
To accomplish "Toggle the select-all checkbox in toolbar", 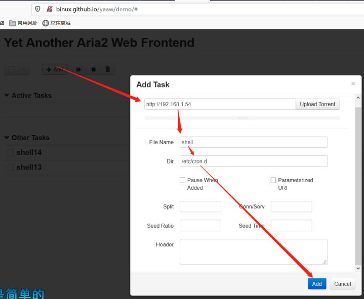I will pos(12,69).
